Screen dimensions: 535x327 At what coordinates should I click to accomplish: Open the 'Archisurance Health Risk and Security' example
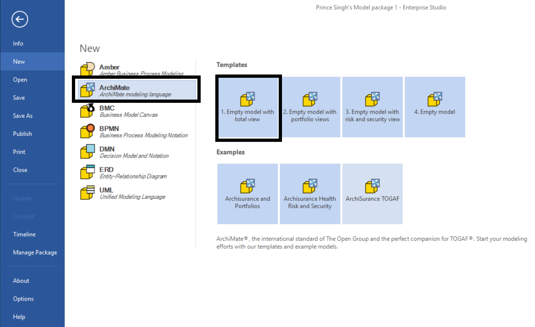point(310,194)
